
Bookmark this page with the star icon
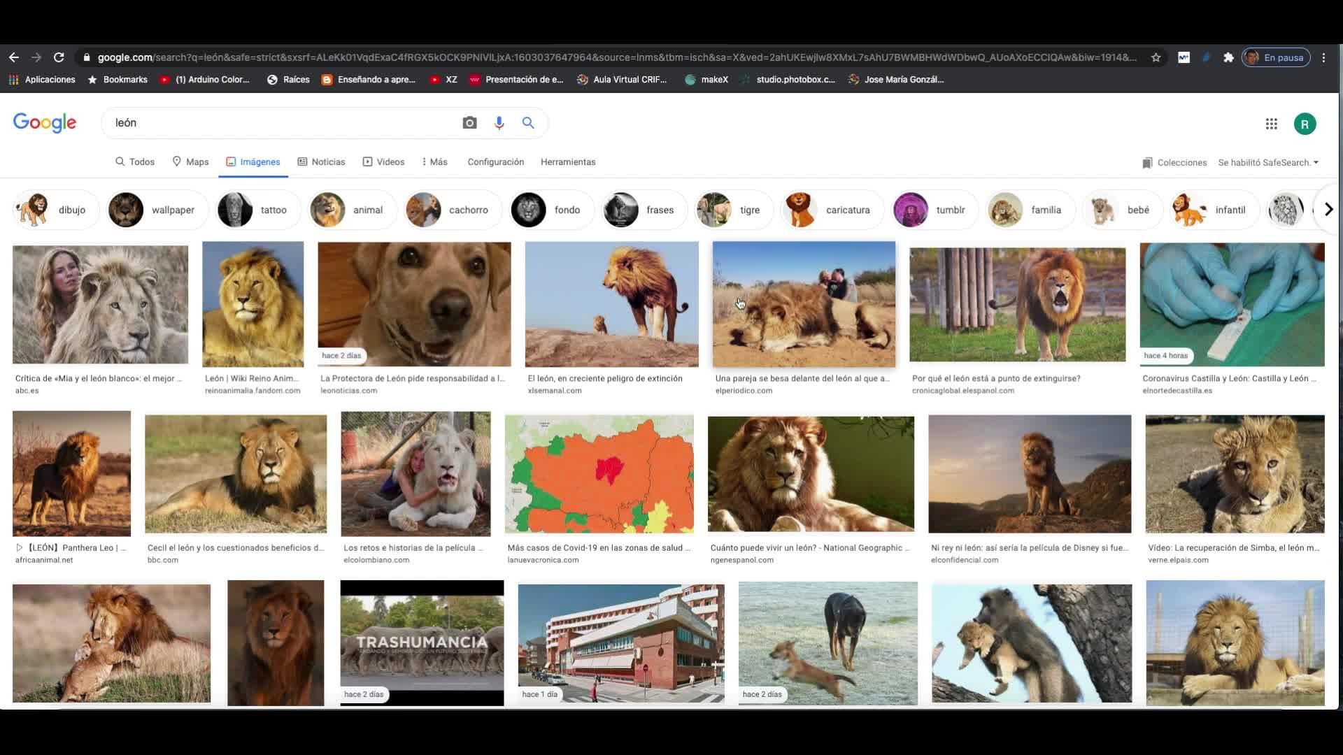[1156, 57]
